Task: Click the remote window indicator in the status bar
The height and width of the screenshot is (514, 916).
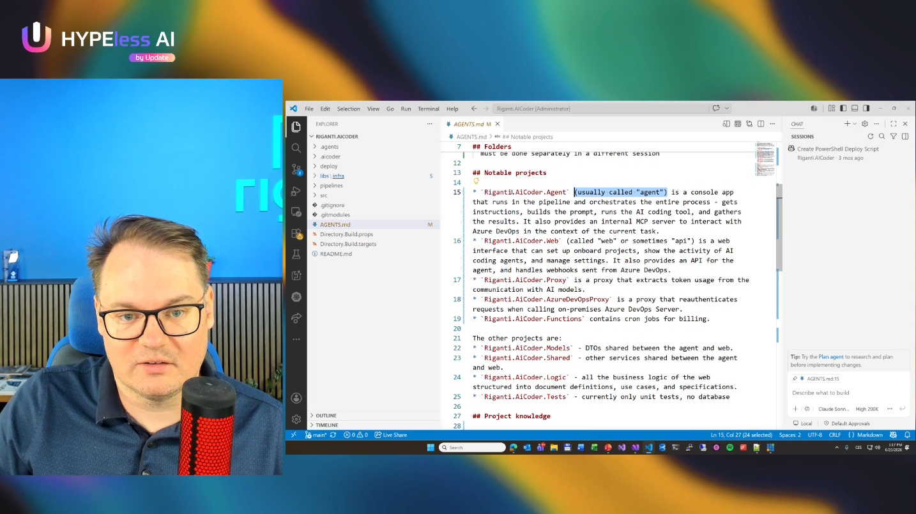Action: (x=293, y=435)
